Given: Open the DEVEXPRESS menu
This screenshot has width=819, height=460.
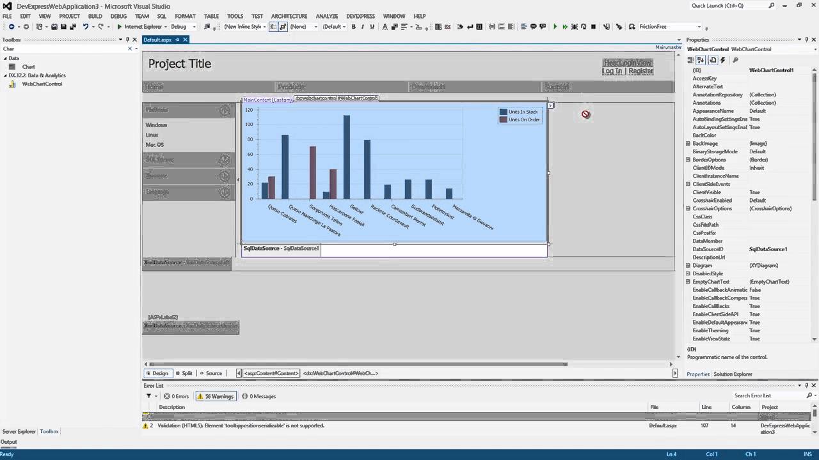Looking at the screenshot, I should (x=360, y=16).
